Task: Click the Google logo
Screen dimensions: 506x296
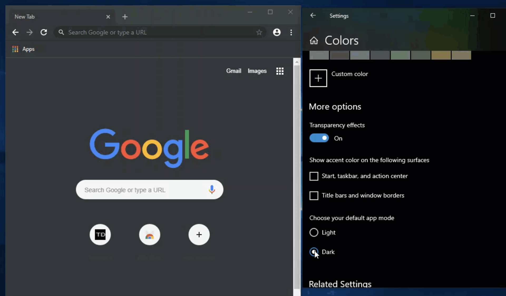Action: 149,148
